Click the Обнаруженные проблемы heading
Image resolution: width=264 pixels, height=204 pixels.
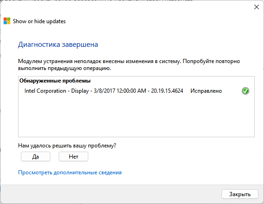55,81
